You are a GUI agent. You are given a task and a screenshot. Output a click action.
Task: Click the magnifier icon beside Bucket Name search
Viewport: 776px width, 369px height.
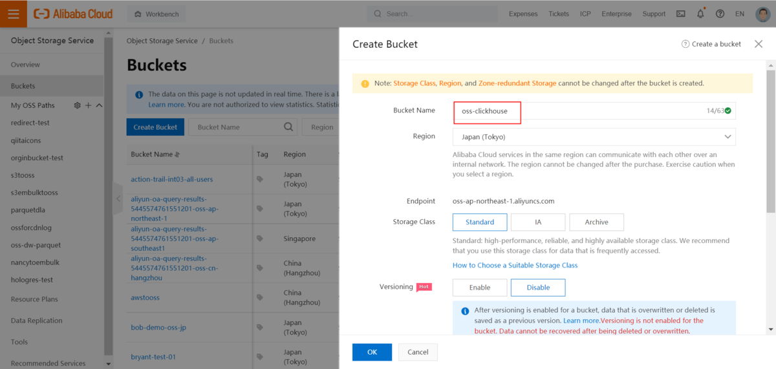point(290,127)
